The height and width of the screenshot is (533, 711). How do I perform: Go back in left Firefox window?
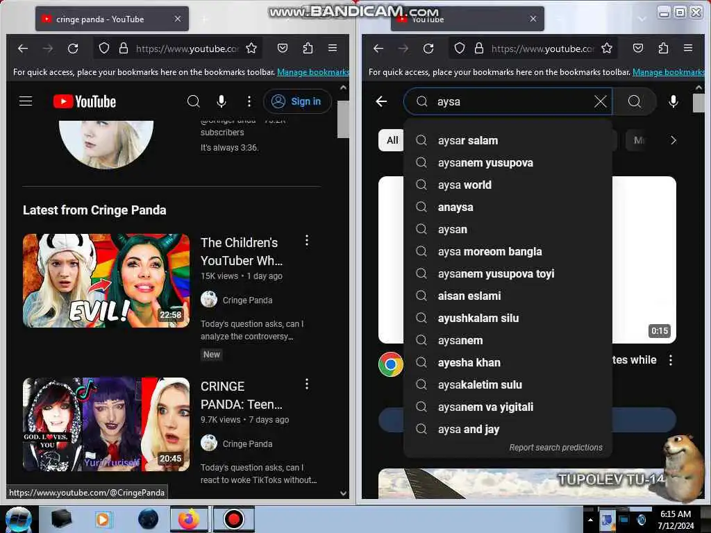(x=23, y=48)
